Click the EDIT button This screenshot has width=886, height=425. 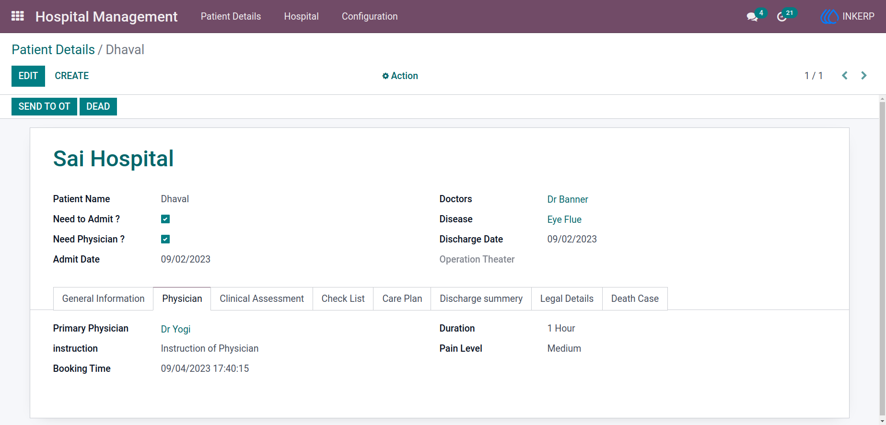(28, 76)
